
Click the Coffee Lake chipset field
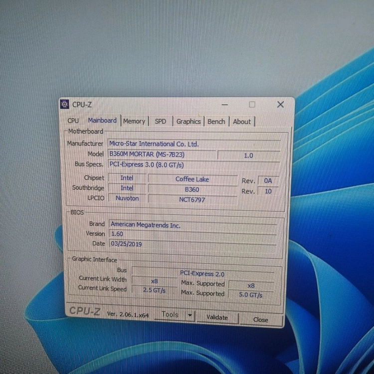click(192, 179)
